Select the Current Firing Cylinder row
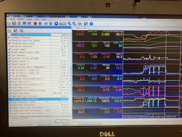Viewport: 182px width, 137px height. [38, 58]
